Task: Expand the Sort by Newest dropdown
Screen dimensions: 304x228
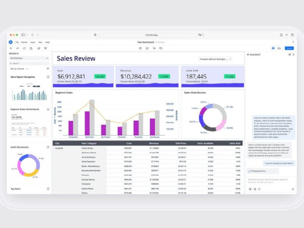Action: [20, 68]
